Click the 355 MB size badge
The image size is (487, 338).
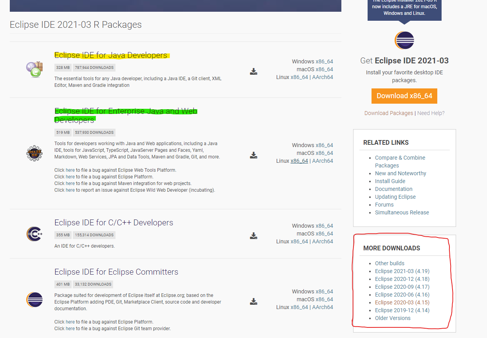tap(63, 235)
